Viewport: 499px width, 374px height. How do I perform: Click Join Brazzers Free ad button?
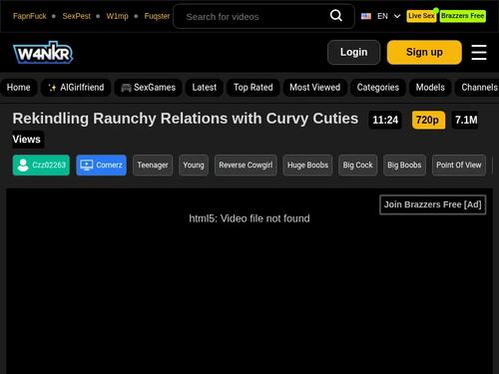click(x=433, y=204)
